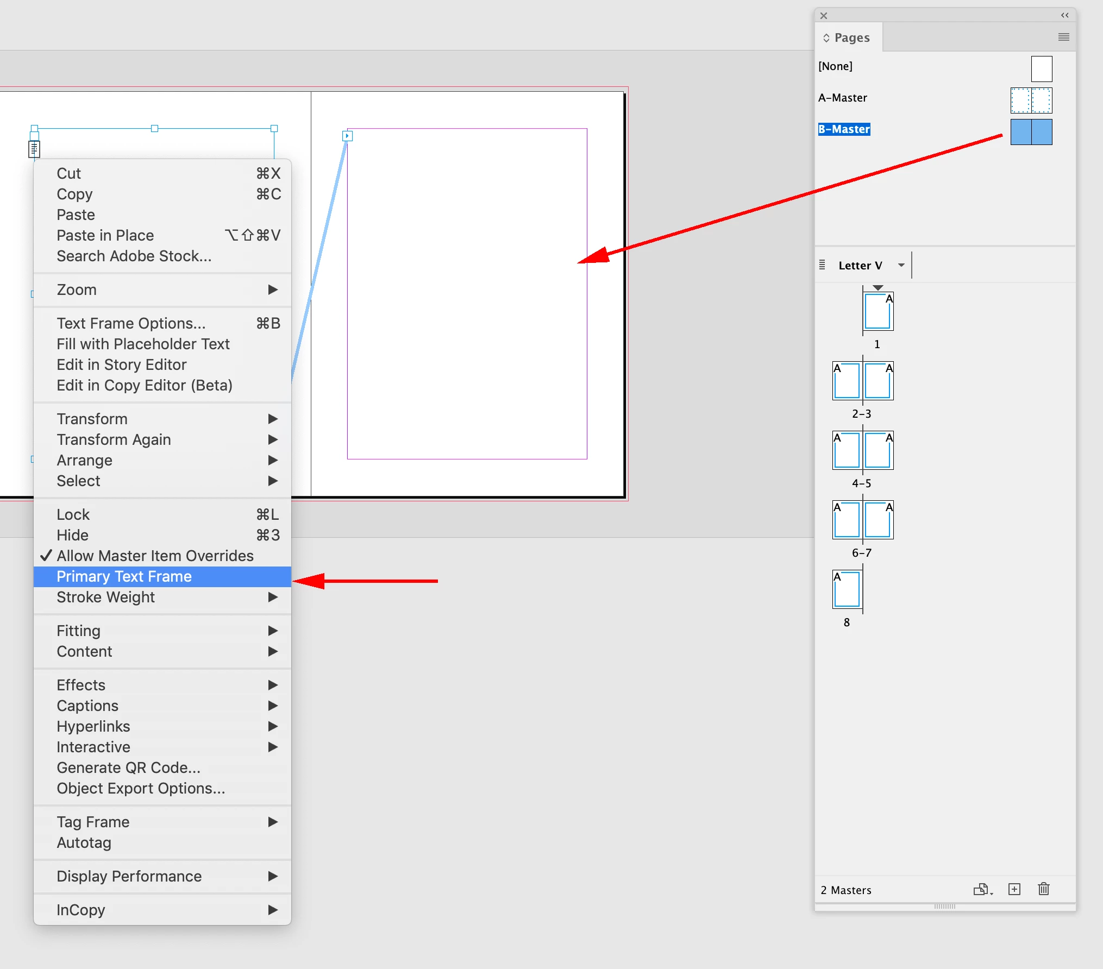This screenshot has height=969, width=1103.
Task: Click the page 1 thumbnail
Action: 878,312
